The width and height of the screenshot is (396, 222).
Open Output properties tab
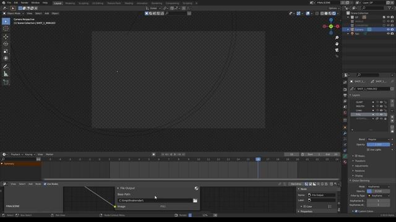point(345,95)
